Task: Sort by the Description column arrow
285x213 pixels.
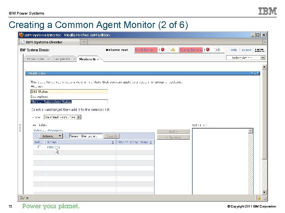Action: [151, 142]
